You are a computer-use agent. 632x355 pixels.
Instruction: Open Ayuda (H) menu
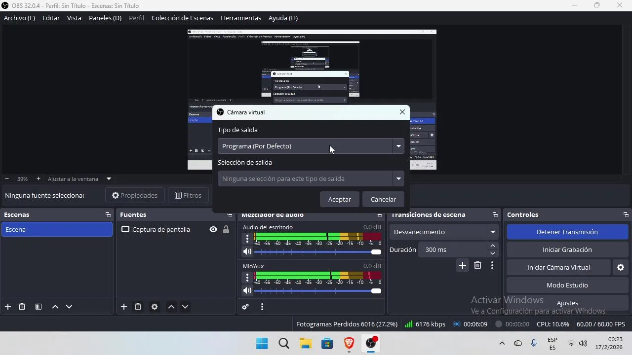(283, 18)
